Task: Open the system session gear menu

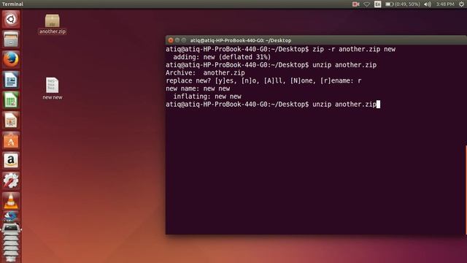Action: click(x=461, y=4)
